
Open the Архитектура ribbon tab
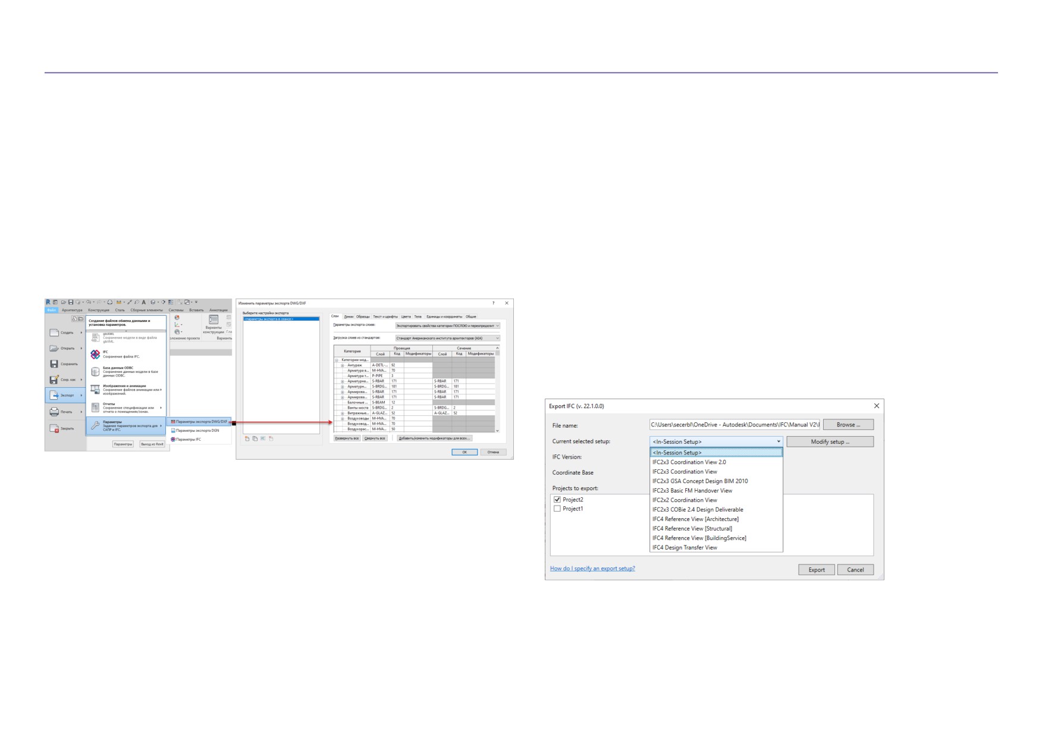72,310
